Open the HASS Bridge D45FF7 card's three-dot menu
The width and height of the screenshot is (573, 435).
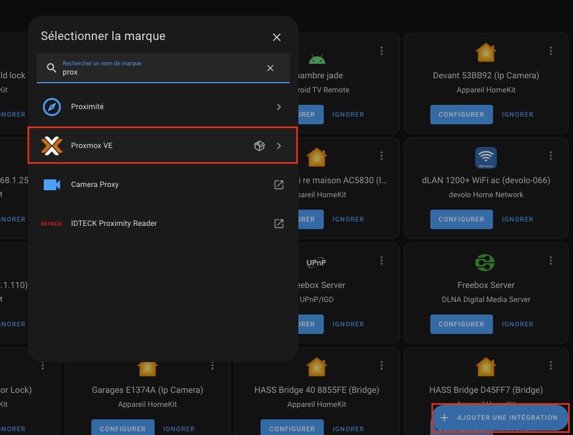click(551, 365)
